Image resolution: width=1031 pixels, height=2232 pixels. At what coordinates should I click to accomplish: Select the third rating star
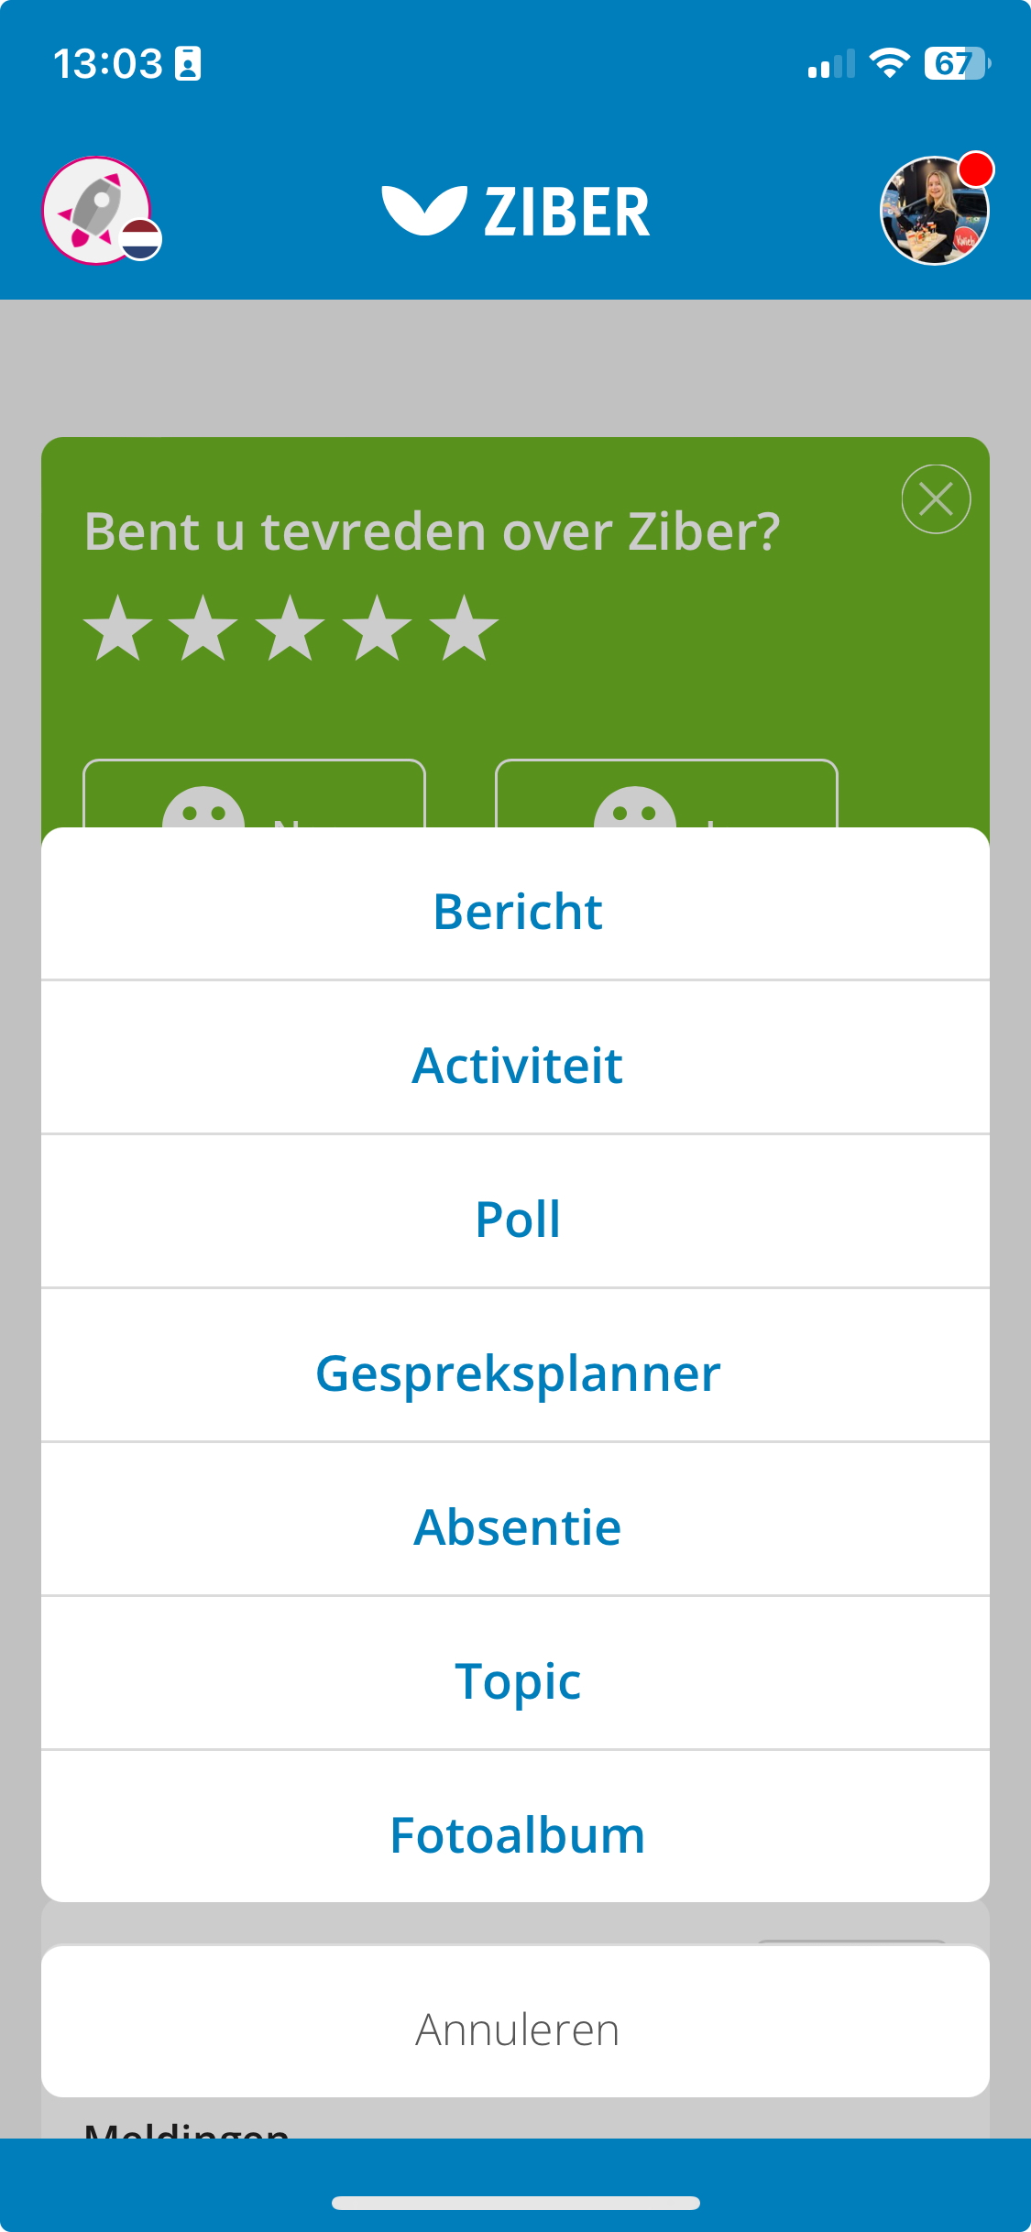(x=291, y=629)
